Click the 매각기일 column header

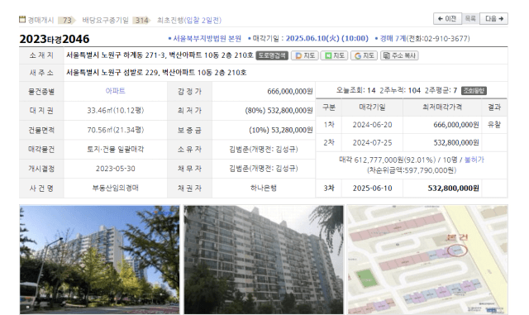pyautogui.click(x=372, y=107)
